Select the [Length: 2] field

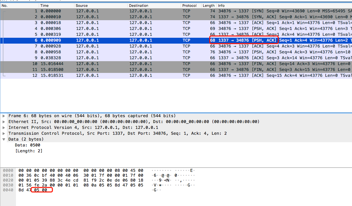pos(29,151)
